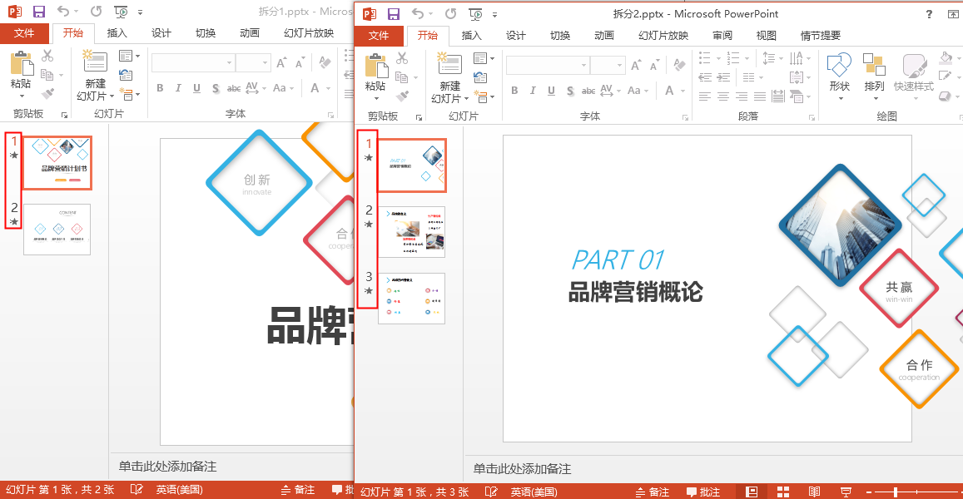This screenshot has width=963, height=499.
Task: Toggle Bold in 拆分2 font group
Action: pos(514,90)
